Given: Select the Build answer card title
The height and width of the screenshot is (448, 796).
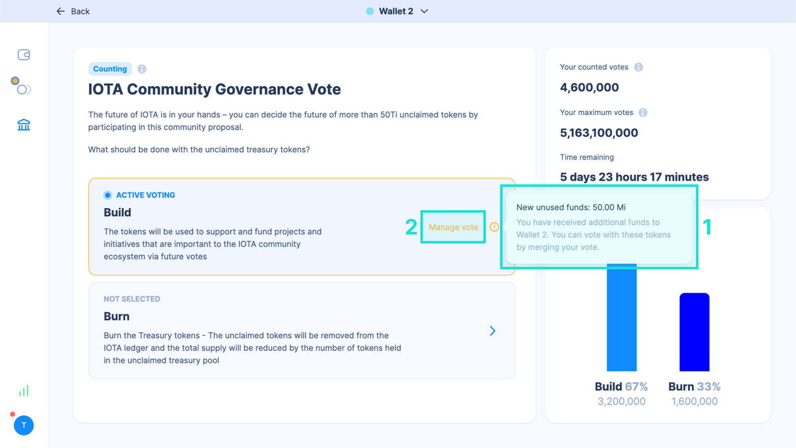Looking at the screenshot, I should pos(117,213).
